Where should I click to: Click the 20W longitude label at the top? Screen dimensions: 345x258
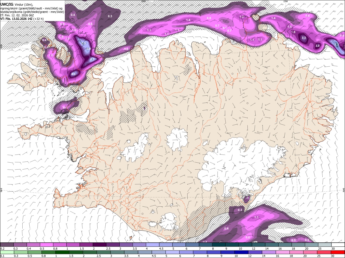click(x=143, y=1)
